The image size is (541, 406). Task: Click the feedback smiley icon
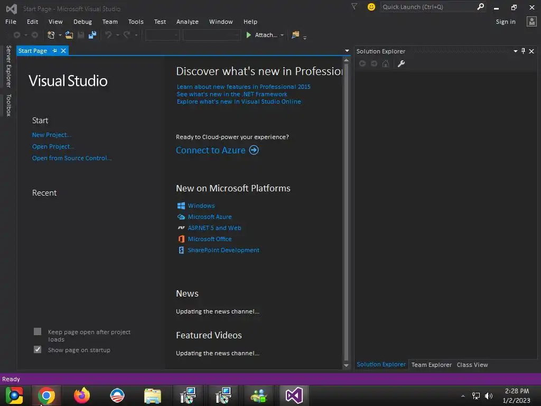[x=371, y=7]
